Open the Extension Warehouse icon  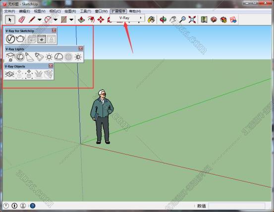tap(223, 19)
